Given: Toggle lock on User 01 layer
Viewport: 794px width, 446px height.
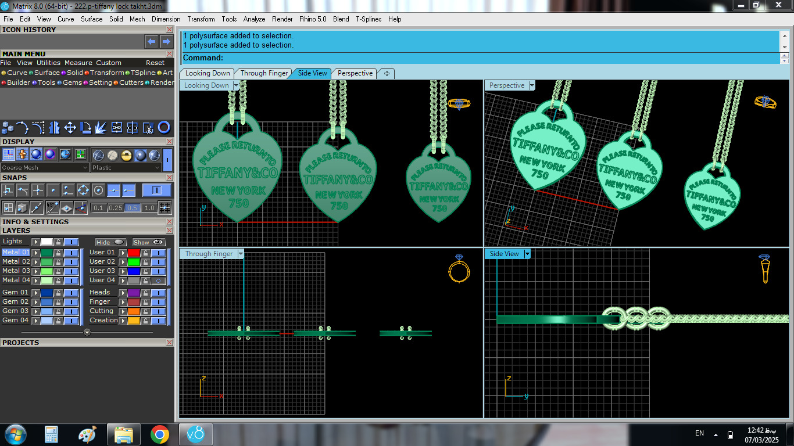Looking at the screenshot, I should (145, 253).
